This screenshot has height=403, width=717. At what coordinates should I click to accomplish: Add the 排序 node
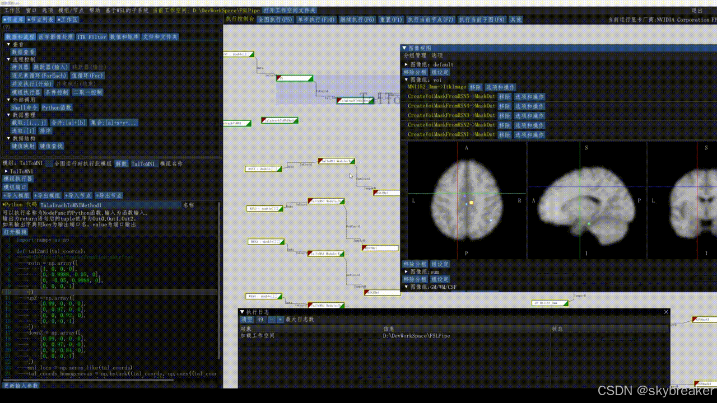point(46,130)
